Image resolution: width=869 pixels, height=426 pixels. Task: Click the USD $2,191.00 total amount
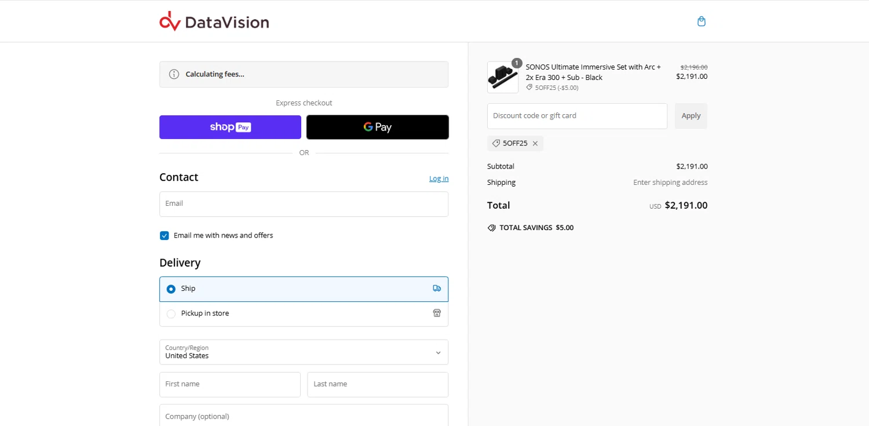coord(678,205)
